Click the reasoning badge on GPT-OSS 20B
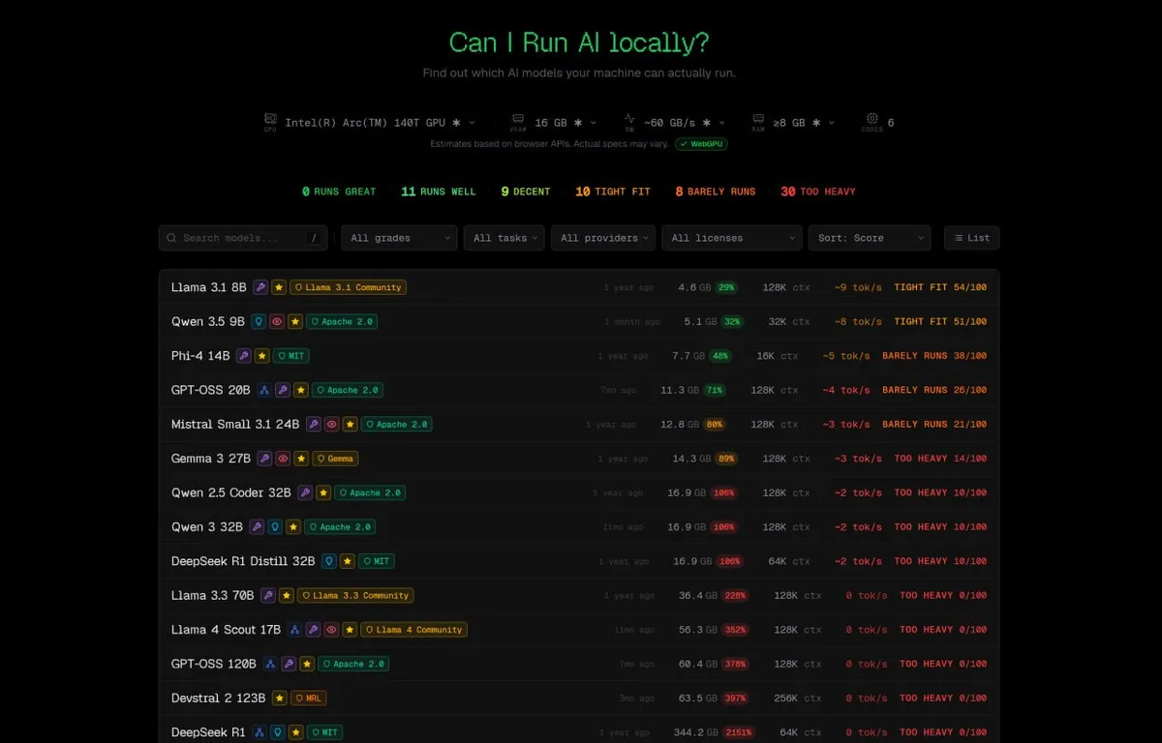This screenshot has width=1162, height=743. [x=262, y=390]
